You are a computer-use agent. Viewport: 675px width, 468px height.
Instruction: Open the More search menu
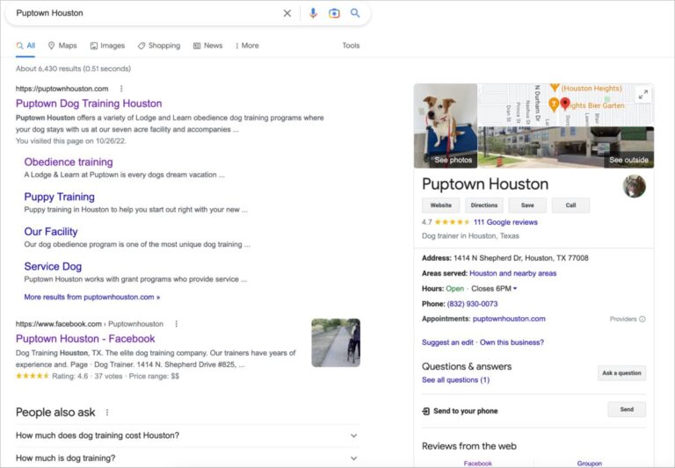click(247, 46)
